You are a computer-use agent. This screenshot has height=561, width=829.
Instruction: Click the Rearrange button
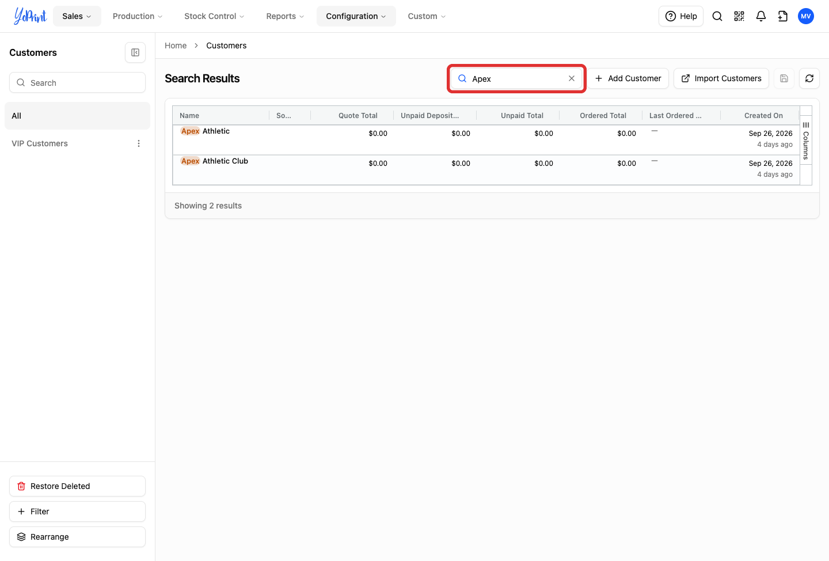point(77,537)
